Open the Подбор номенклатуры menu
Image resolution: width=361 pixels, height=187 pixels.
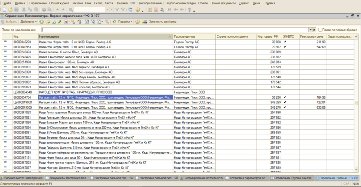(180, 3)
